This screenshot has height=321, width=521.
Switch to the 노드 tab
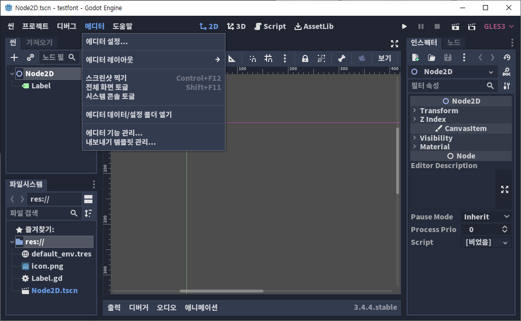pyautogui.click(x=453, y=43)
